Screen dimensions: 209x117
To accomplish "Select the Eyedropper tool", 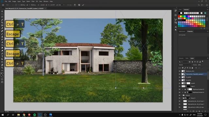I will tap(2, 28).
